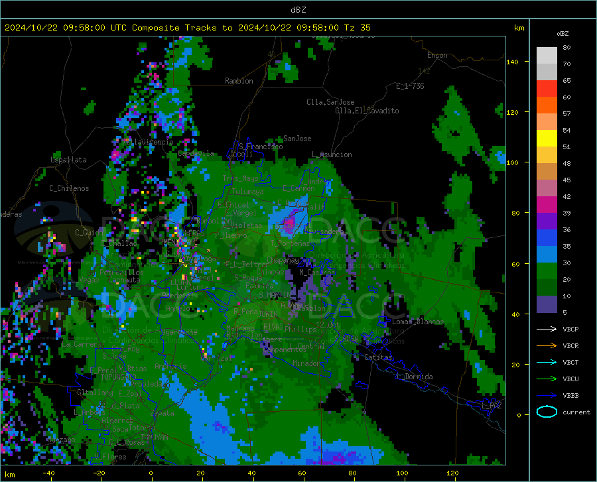Image resolution: width=597 pixels, height=482 pixels.
Task: Click the green VBCU arrow icon
Action: pos(547,379)
